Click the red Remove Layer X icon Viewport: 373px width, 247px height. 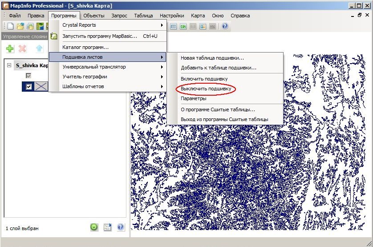(22, 49)
